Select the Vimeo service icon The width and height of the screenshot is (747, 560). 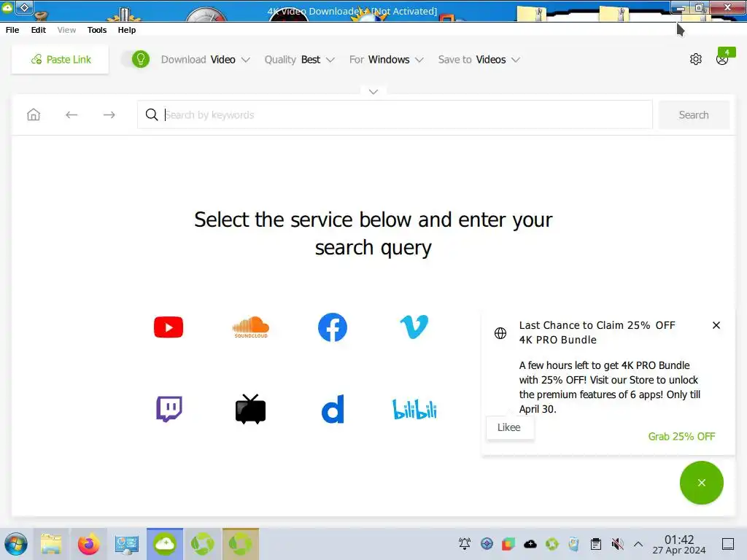tap(414, 327)
